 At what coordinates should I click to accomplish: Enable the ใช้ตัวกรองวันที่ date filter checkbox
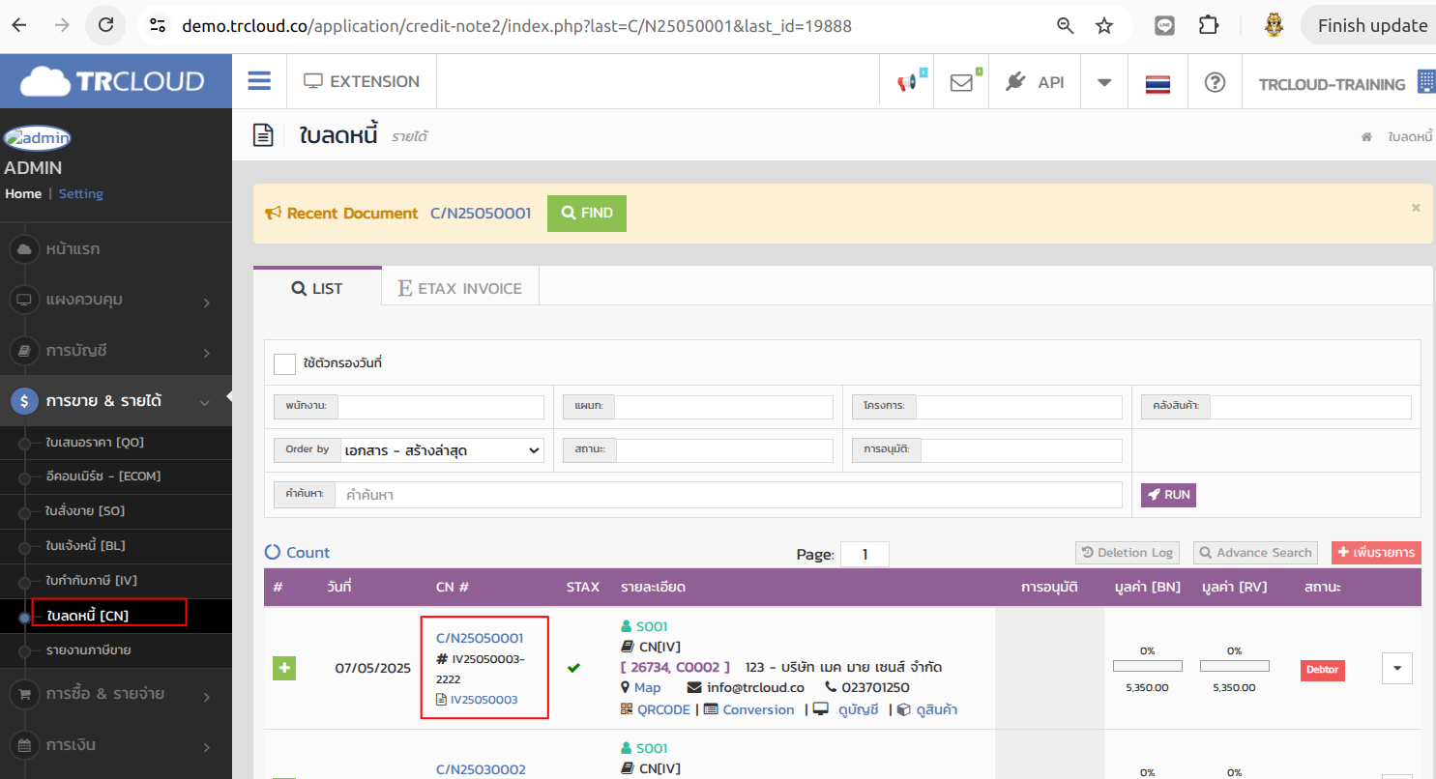coord(284,364)
